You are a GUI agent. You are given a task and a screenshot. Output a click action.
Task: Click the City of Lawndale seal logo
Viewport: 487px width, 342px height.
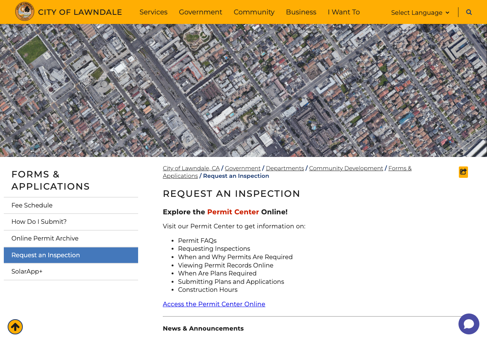25,11
